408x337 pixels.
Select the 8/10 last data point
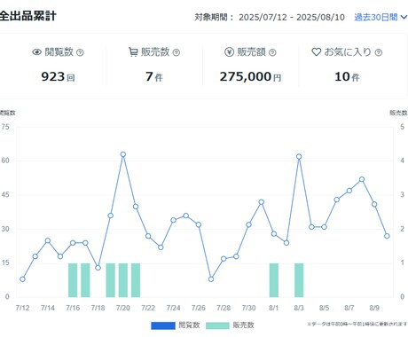point(387,236)
